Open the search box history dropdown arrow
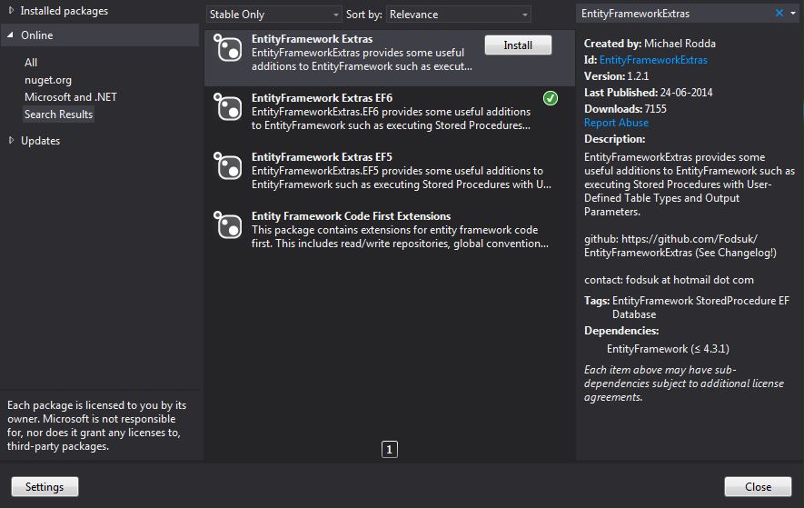Screen dimensions: 804x508 tap(793, 14)
